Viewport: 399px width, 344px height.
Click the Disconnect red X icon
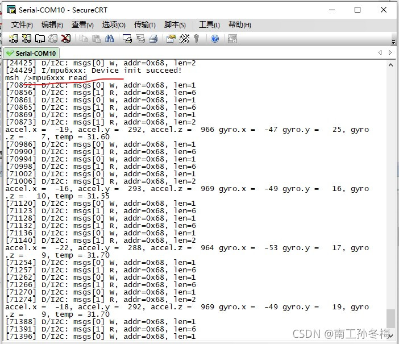[66, 39]
